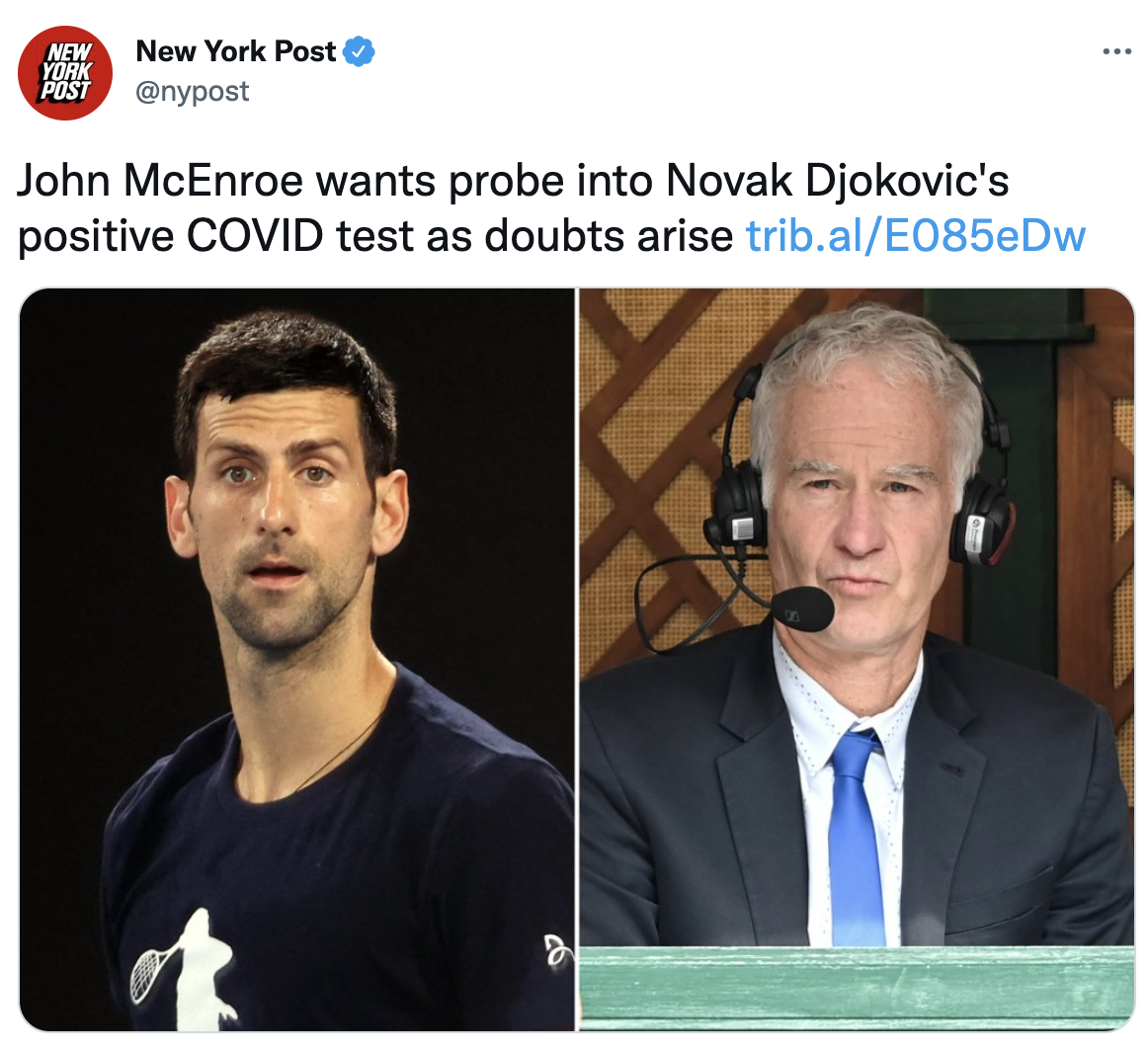Click the "New York Post" display name

pos(236,51)
